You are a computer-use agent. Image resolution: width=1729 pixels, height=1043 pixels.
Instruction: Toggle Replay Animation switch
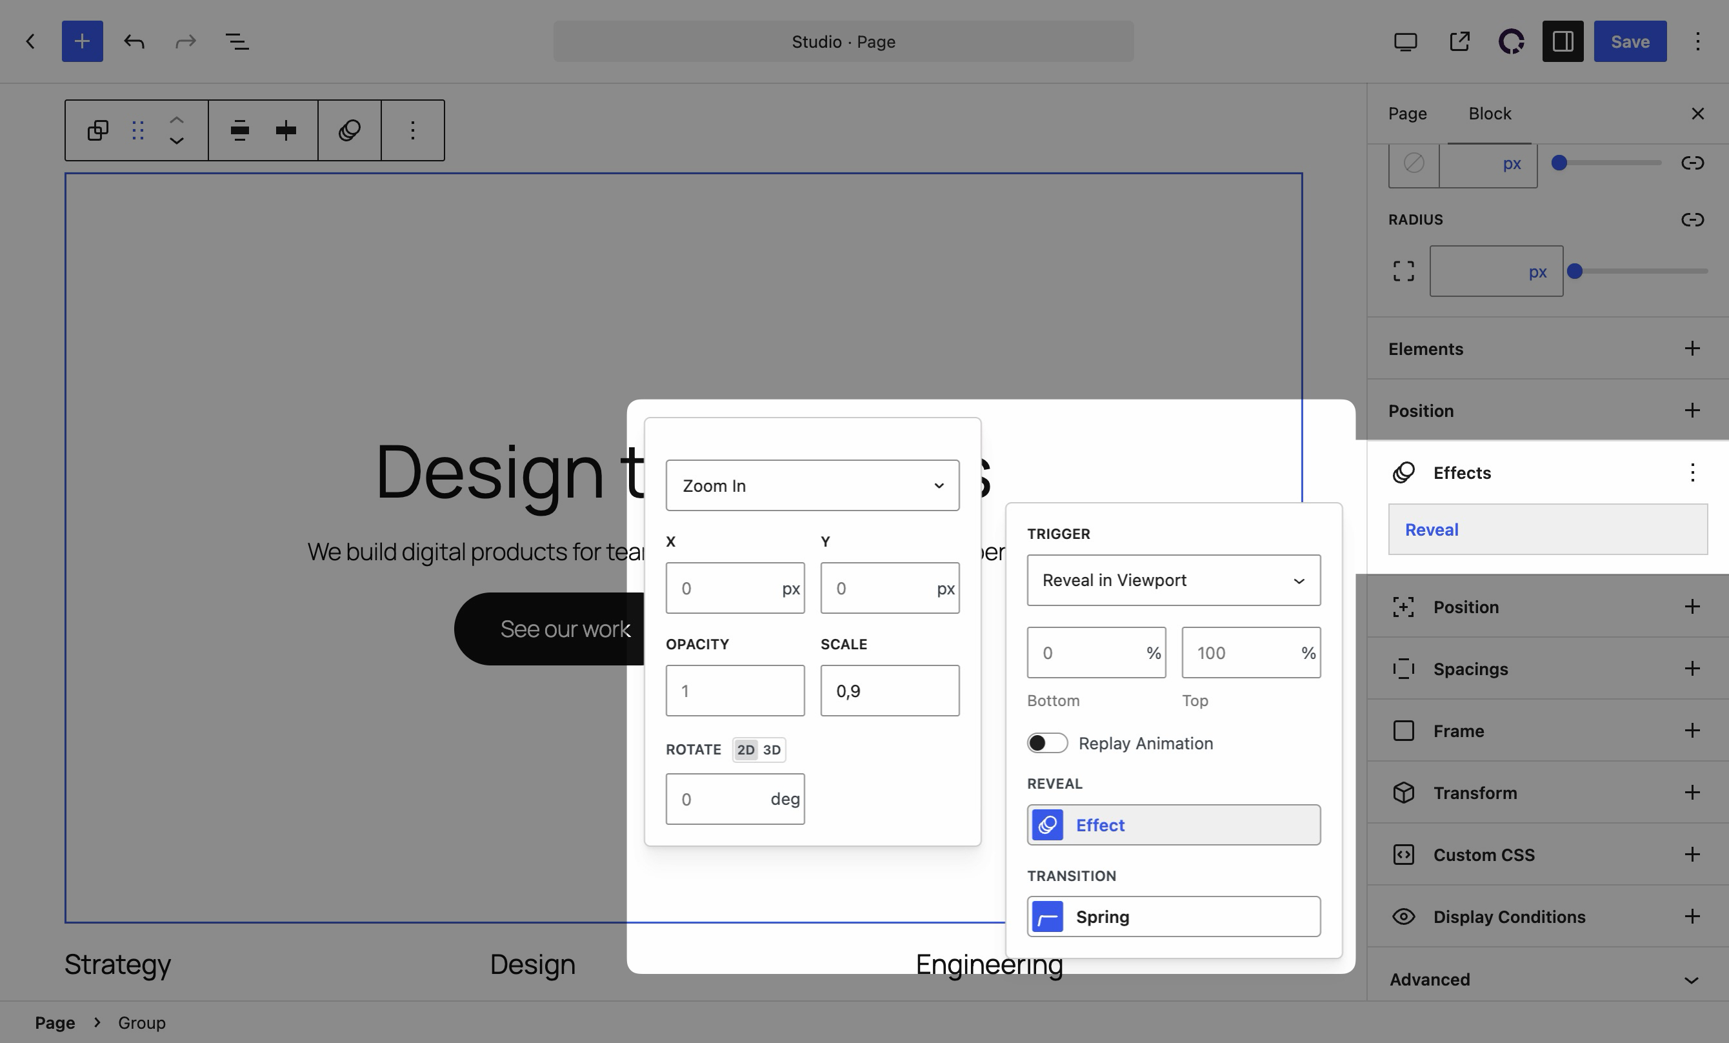pyautogui.click(x=1048, y=743)
